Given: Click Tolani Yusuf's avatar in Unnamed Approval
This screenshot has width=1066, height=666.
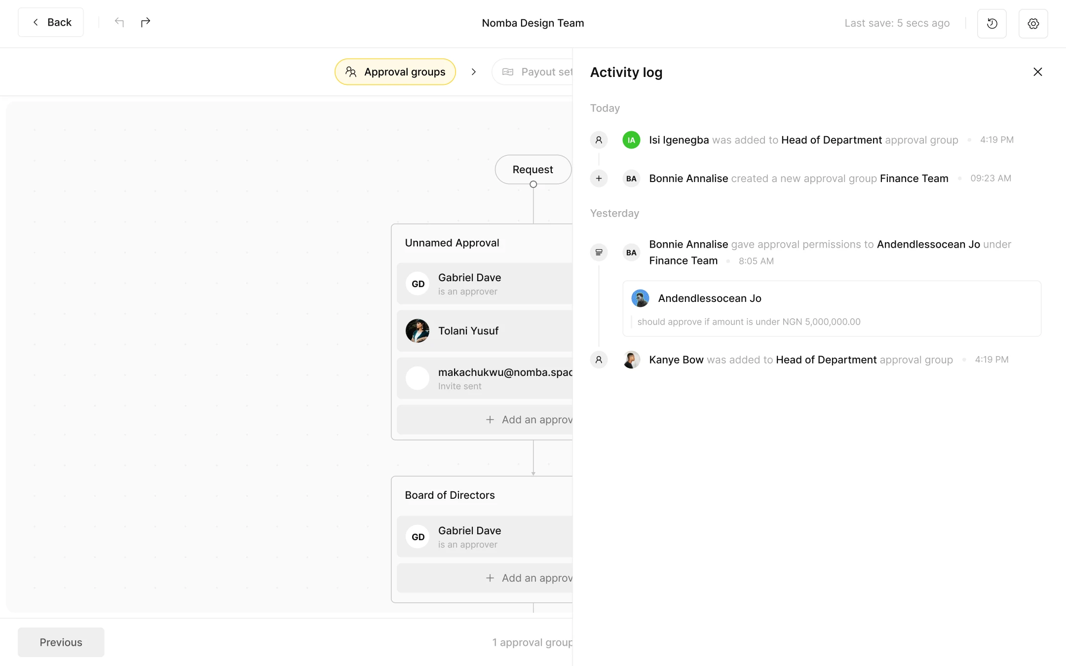Looking at the screenshot, I should click(x=417, y=331).
